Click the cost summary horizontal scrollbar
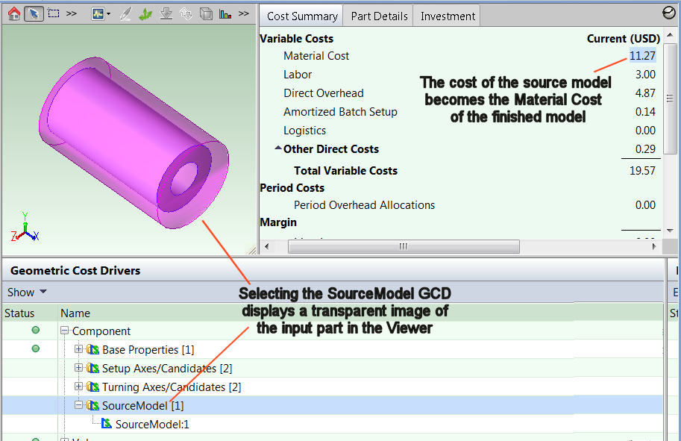 tap(403, 246)
